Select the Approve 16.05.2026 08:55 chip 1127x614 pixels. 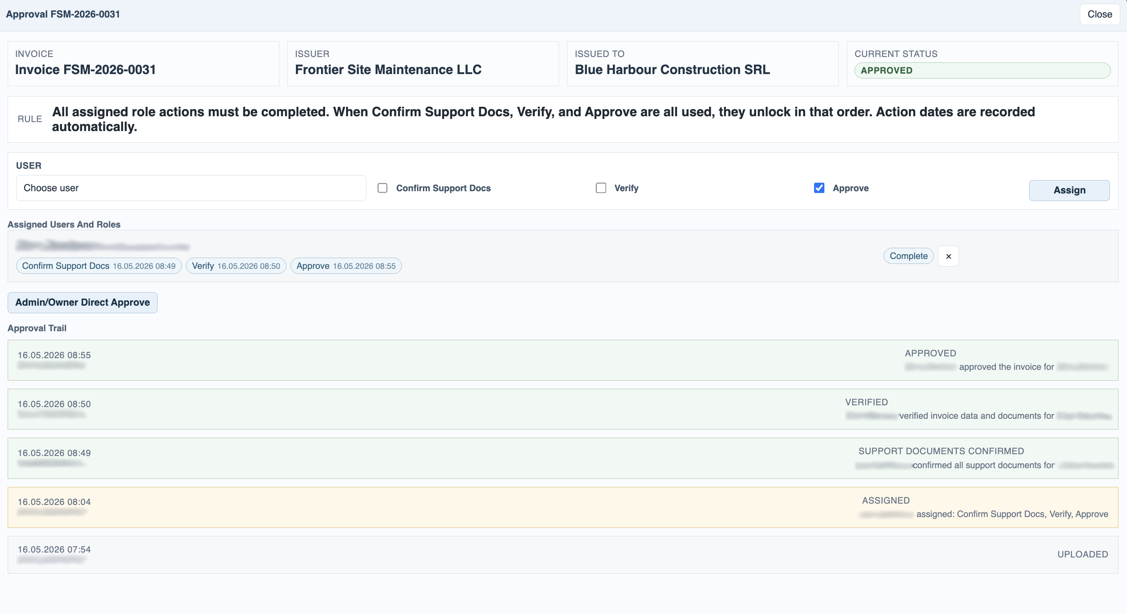tap(346, 266)
